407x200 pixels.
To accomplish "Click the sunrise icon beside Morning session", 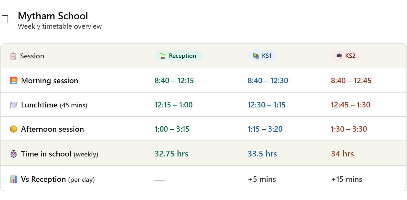I will click(x=14, y=80).
